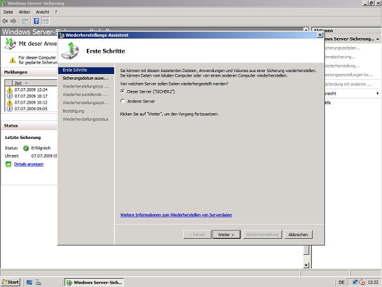
Task: Click the scrollbar down arrow in main pane
Action: coord(306,265)
